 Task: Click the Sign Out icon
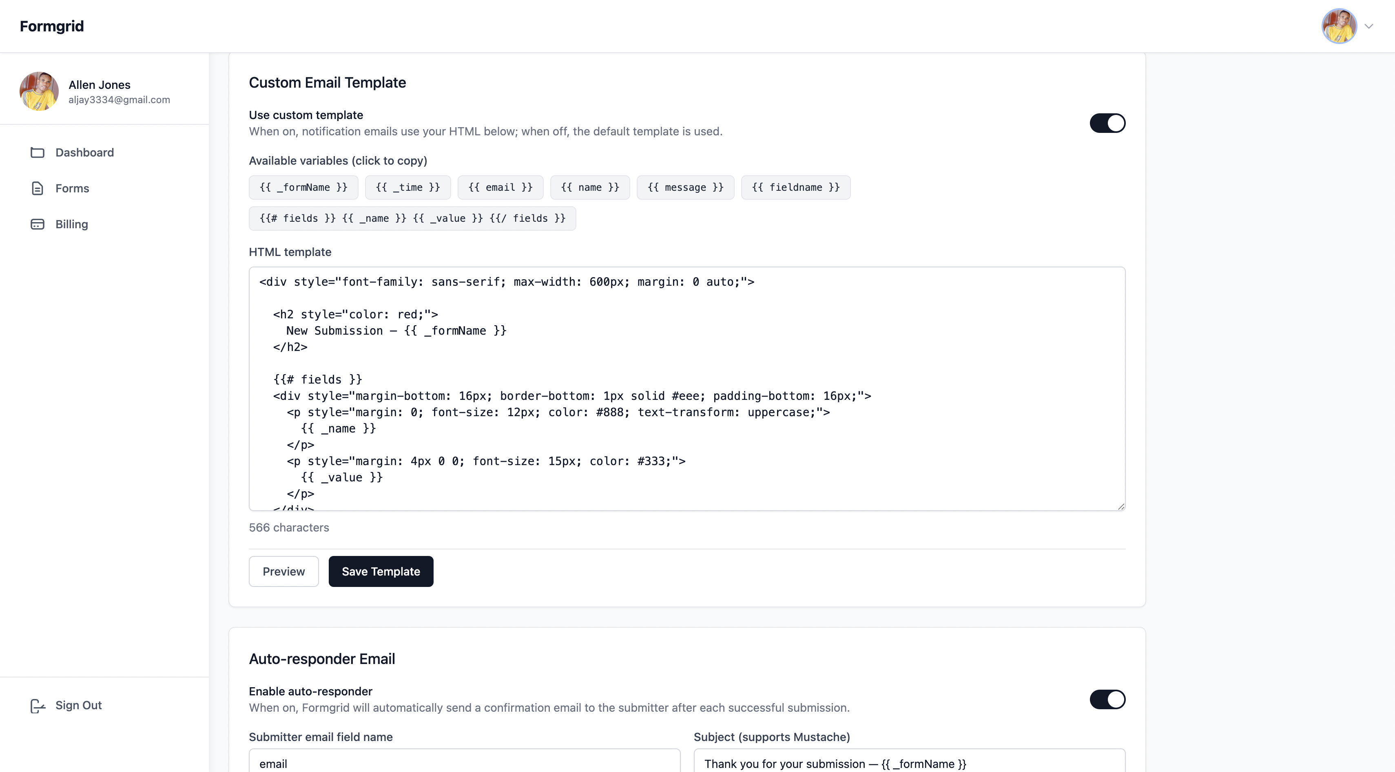[x=38, y=706]
